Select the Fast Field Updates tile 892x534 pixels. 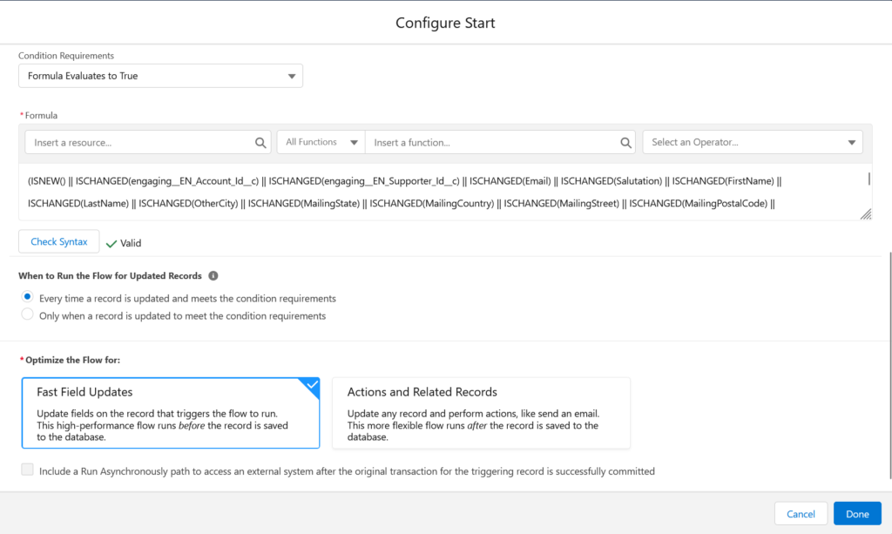[x=170, y=413]
